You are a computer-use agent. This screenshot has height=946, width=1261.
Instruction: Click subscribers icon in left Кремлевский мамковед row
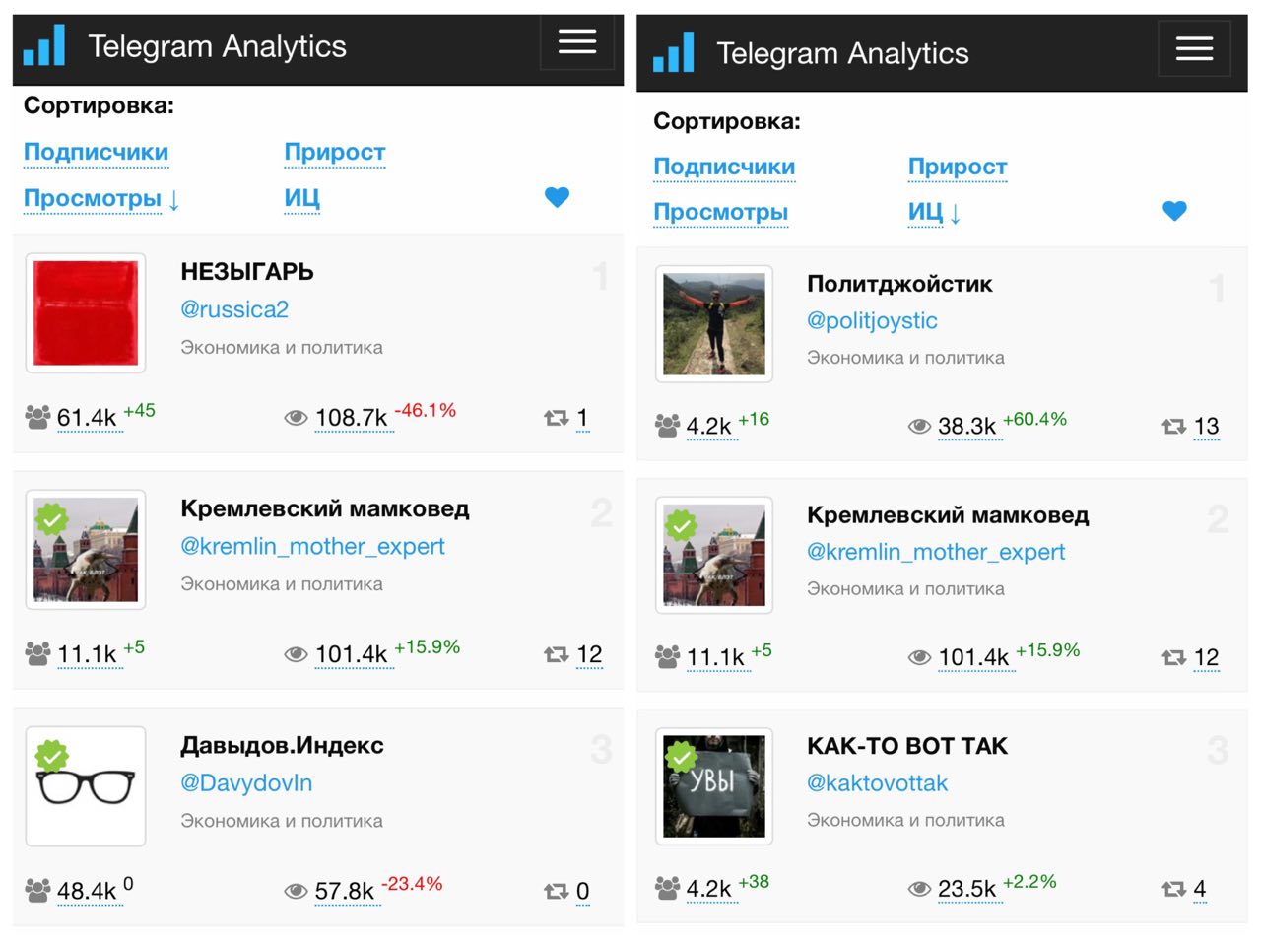pyautogui.click(x=37, y=653)
